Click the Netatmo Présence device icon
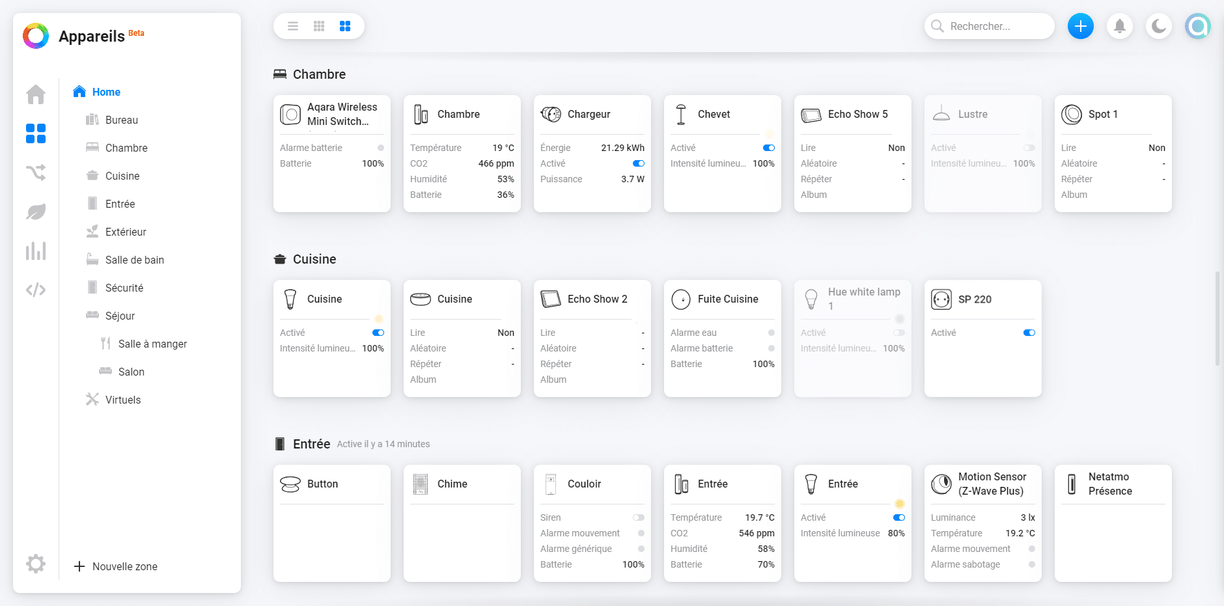 point(1072,484)
